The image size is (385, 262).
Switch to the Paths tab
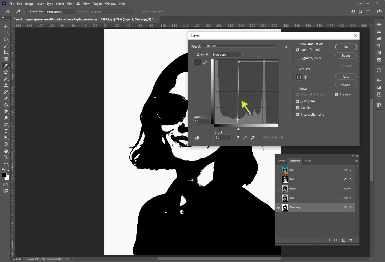point(308,161)
